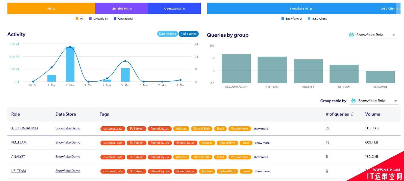Click Person Name tag in ANALYST row
404x181 pixels.
(239, 157)
